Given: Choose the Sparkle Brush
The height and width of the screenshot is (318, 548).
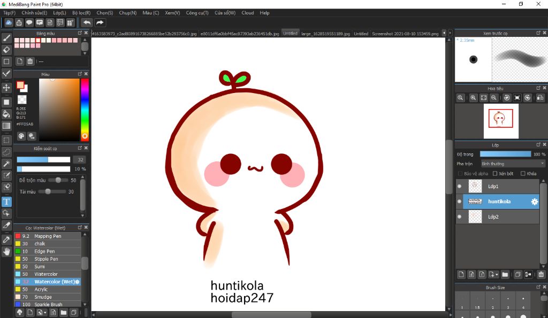Looking at the screenshot, I should click(x=48, y=305).
